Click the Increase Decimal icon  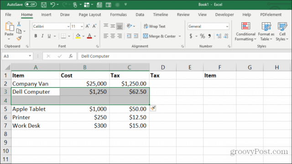[x=219, y=36]
